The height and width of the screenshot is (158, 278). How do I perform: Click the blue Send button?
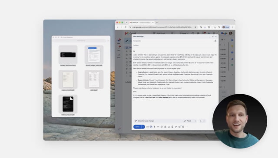137,127
